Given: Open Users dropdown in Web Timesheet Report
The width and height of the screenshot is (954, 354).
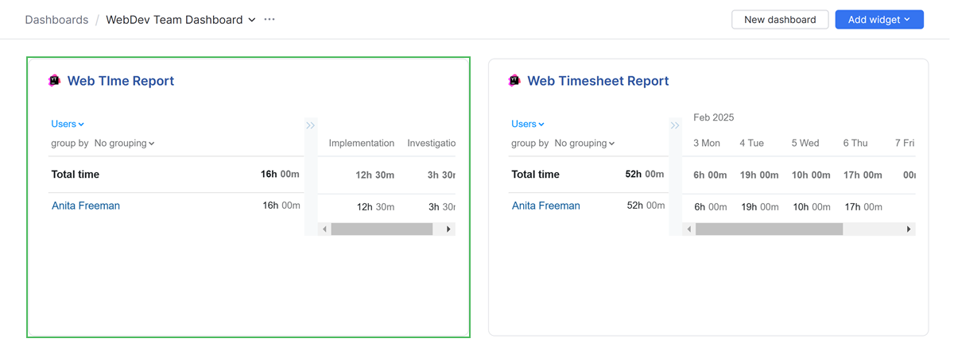Looking at the screenshot, I should click(x=528, y=124).
